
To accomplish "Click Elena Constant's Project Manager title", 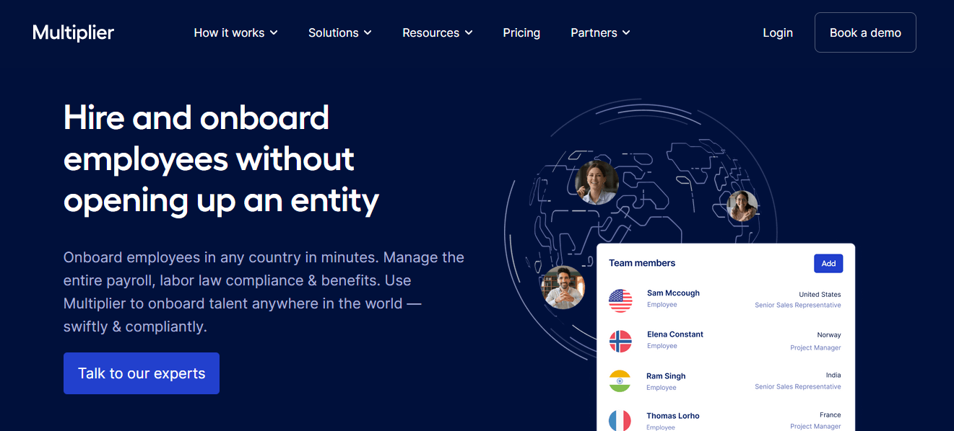I will (x=815, y=348).
